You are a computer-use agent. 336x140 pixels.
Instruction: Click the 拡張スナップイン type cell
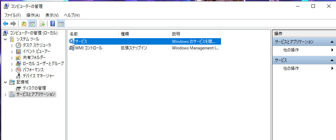coord(134,48)
